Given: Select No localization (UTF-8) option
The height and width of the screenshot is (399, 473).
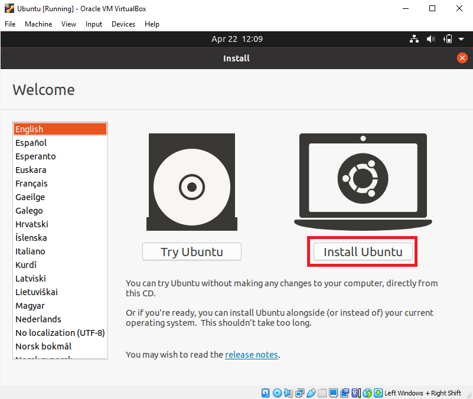Looking at the screenshot, I should [x=60, y=333].
